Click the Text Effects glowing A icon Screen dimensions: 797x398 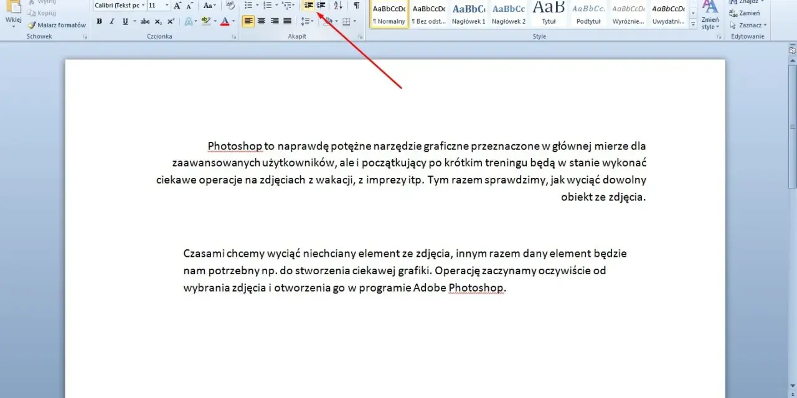pos(188,21)
